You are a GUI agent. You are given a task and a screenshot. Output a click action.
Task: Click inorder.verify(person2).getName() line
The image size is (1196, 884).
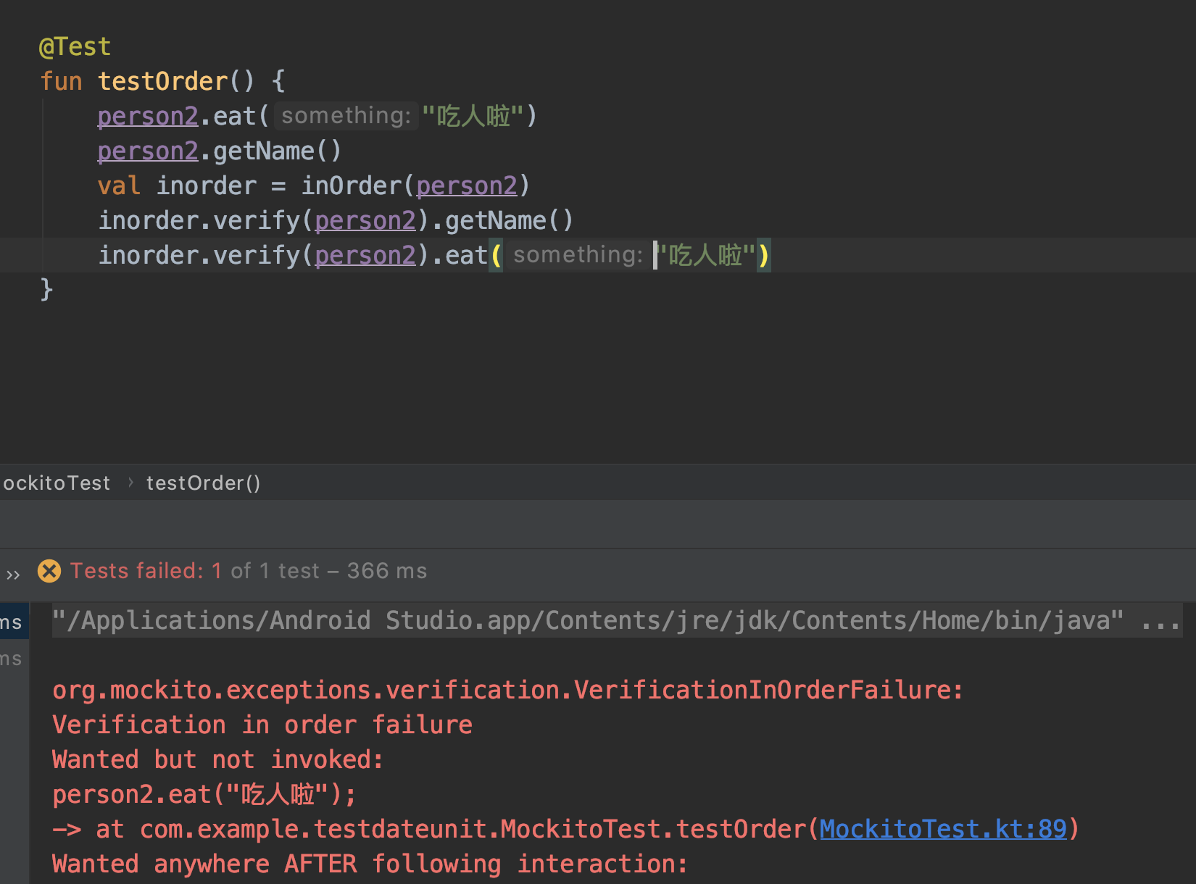[x=336, y=220]
